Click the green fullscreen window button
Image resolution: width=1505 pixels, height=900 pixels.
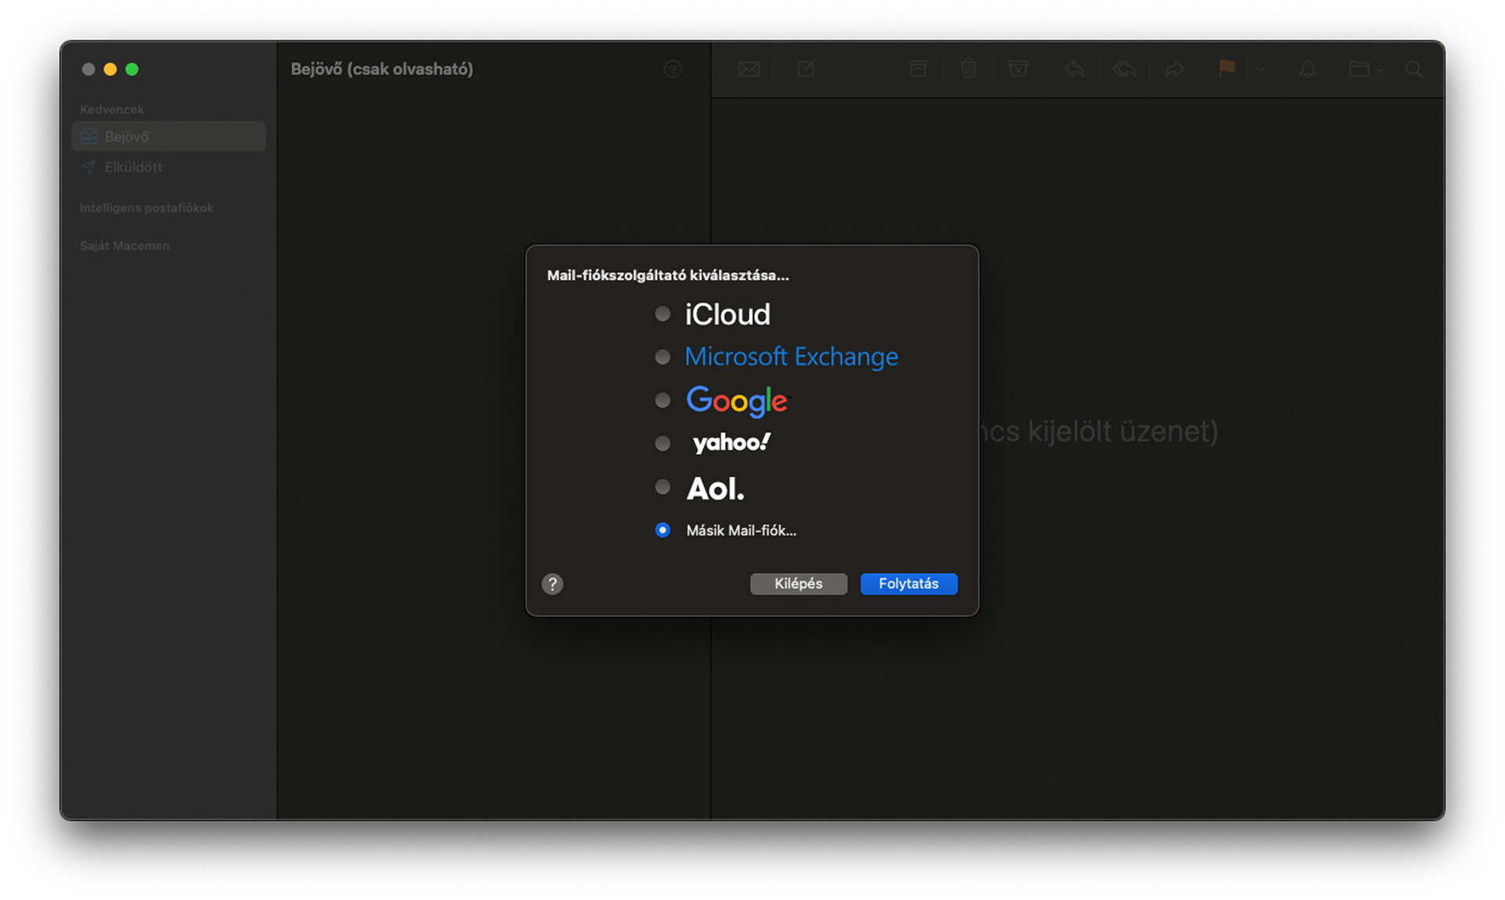pos(132,69)
